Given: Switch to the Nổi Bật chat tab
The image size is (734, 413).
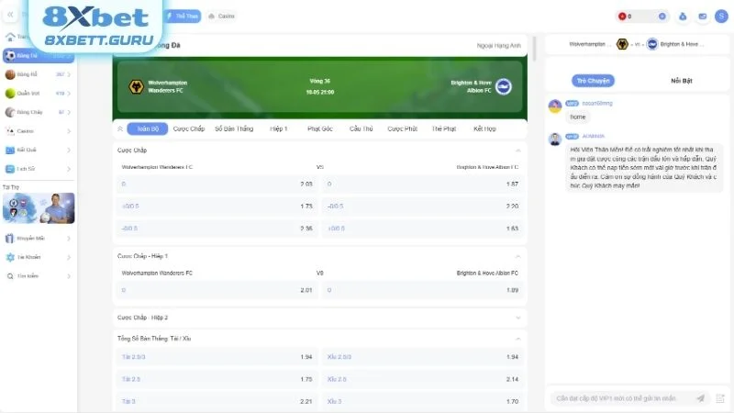Looking at the screenshot, I should [682, 81].
